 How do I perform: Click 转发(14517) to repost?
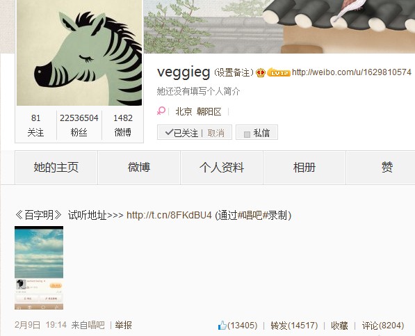click(294, 326)
